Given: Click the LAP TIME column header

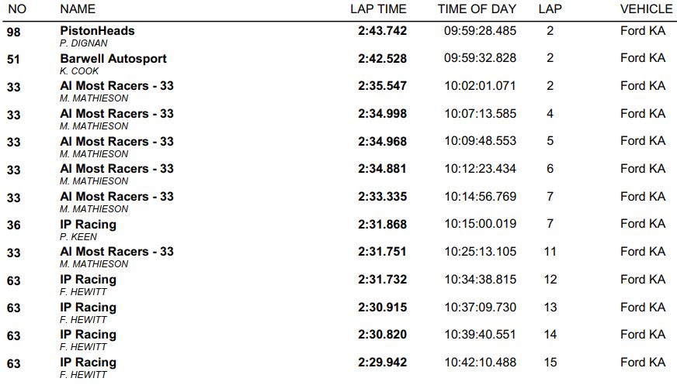Looking at the screenshot, I should (x=378, y=9).
